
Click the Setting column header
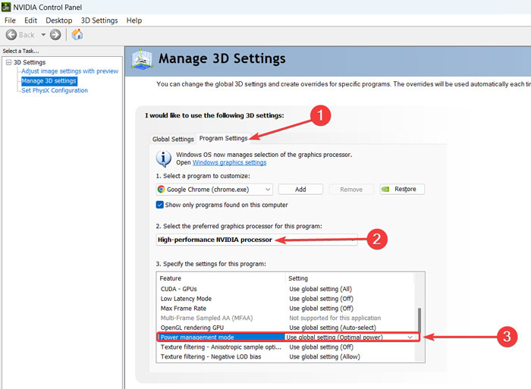point(350,278)
